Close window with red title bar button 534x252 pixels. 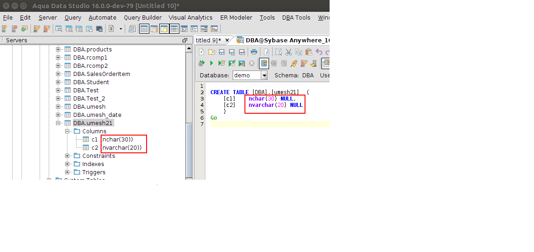click(6, 6)
